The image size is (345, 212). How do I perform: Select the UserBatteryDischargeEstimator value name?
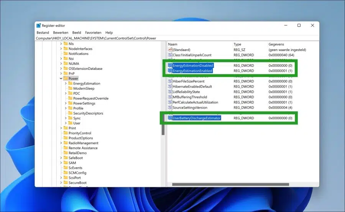[197, 118]
